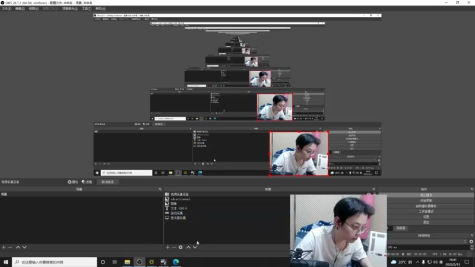Open Microsoft Edge from the taskbar
The width and height of the screenshot is (475, 267).
tap(176, 262)
